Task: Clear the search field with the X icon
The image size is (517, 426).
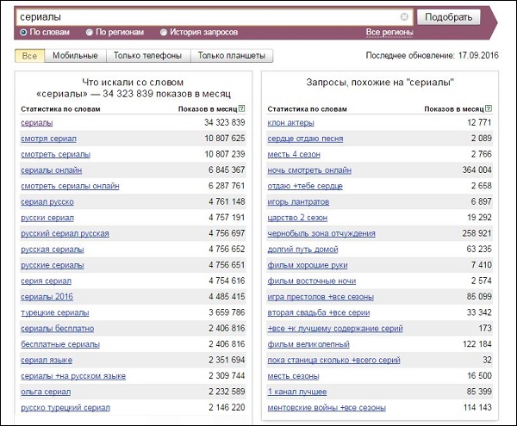Action: pyautogui.click(x=404, y=17)
